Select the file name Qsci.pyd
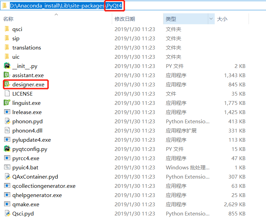The height and width of the screenshot is (224, 266). coord(23,214)
